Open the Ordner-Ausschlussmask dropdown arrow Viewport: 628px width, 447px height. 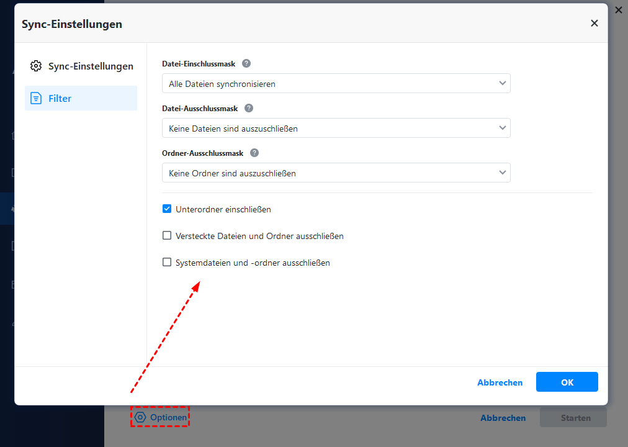[x=502, y=173]
